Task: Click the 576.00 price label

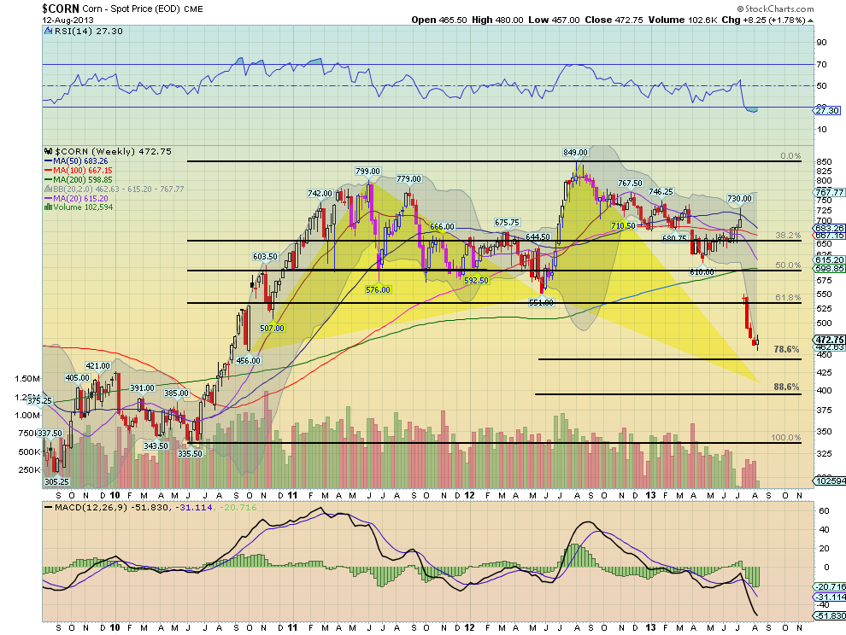Action: point(378,289)
